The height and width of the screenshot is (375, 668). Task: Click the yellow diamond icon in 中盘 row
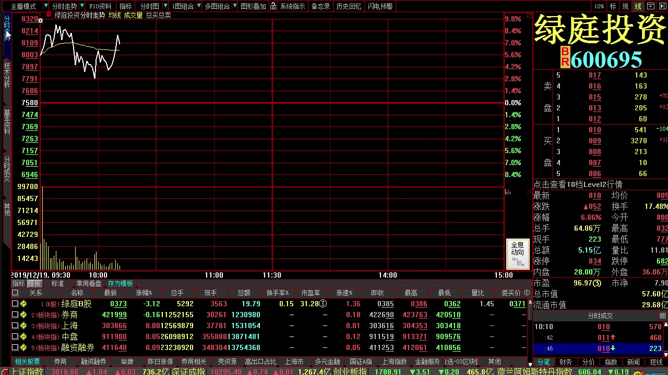coord(23,336)
